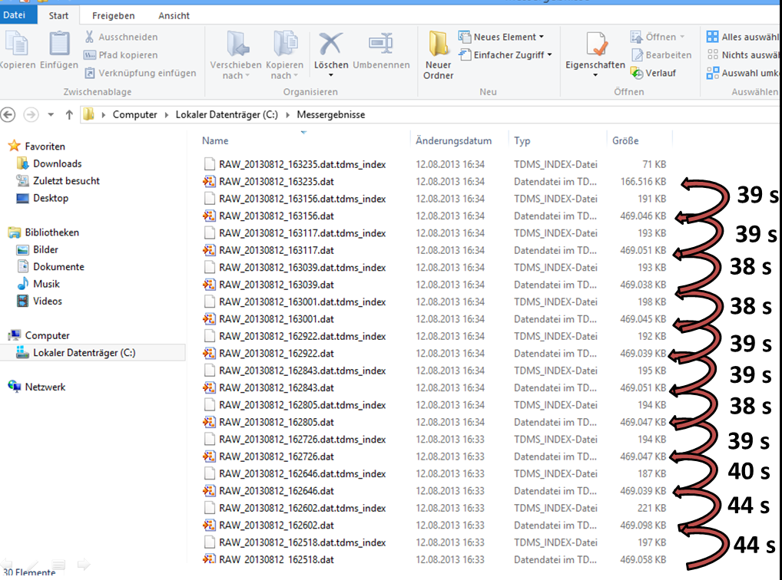
Task: Open the Verschieben nach dropdown
Action: (x=235, y=54)
